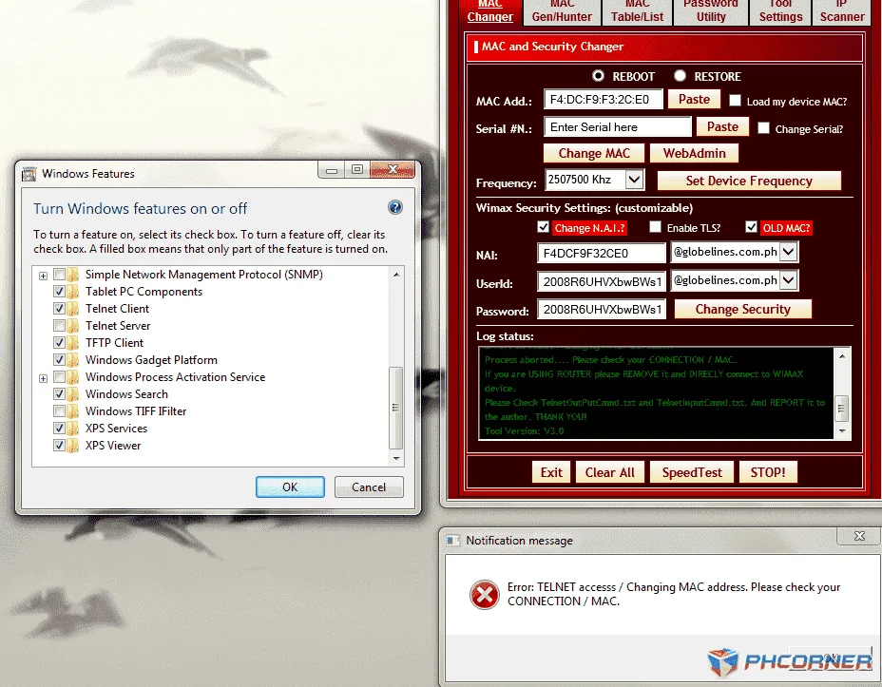Tick the Enable TLS checkbox
Screen dimensions: 882x687
[655, 226]
